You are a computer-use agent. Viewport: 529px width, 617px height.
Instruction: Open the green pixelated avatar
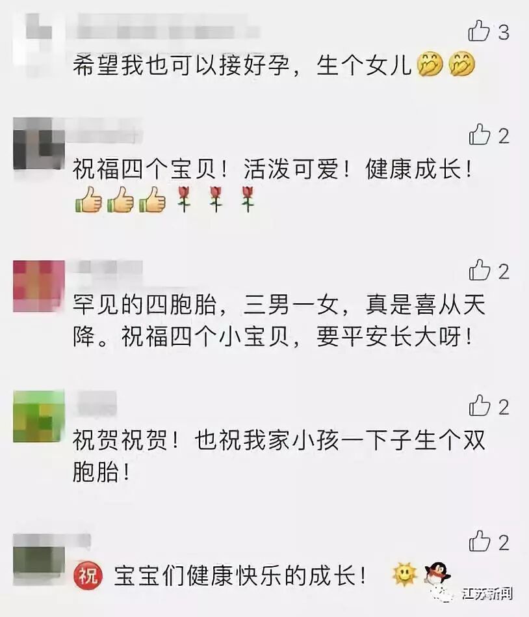pos(38,417)
